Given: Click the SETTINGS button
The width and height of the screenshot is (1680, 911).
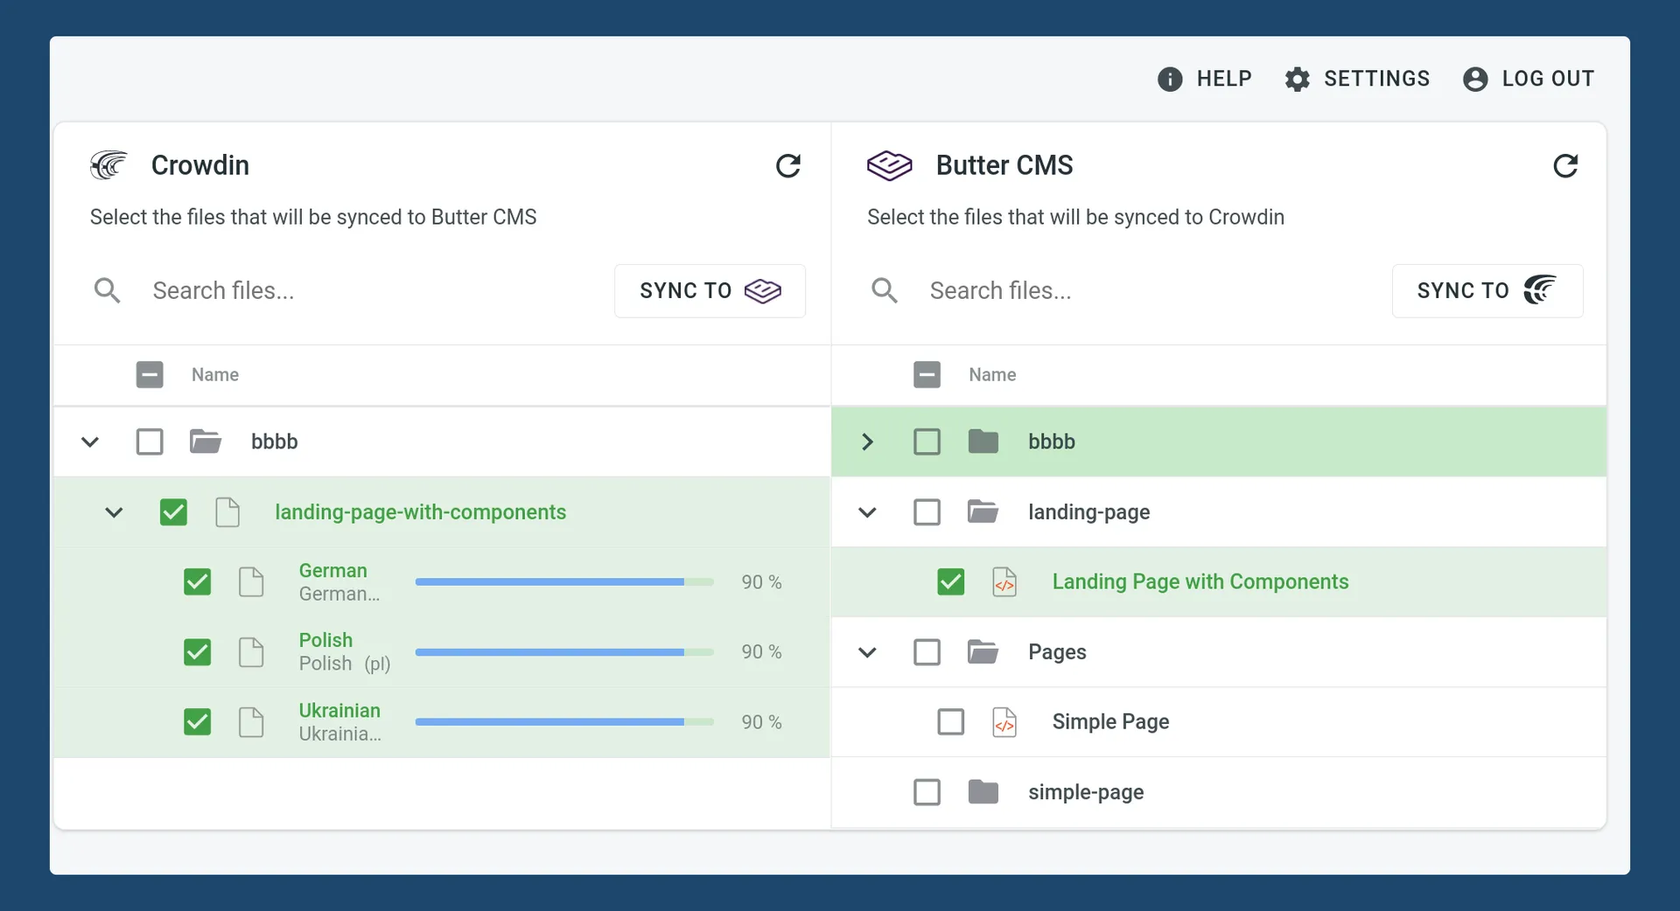Looking at the screenshot, I should (x=1357, y=79).
